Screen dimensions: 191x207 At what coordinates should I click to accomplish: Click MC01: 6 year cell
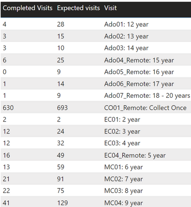pos(124,167)
